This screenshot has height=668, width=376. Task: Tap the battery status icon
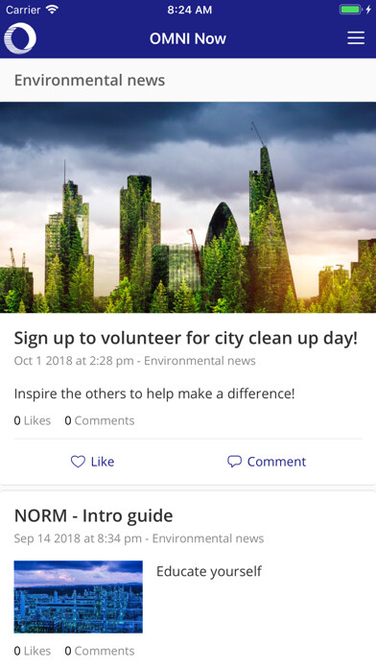click(x=350, y=10)
